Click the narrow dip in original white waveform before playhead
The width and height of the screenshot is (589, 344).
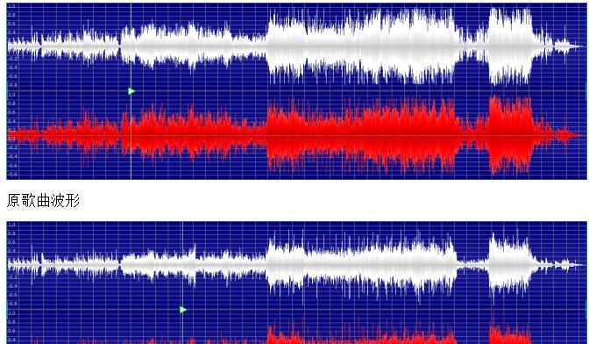pyautogui.click(x=120, y=46)
